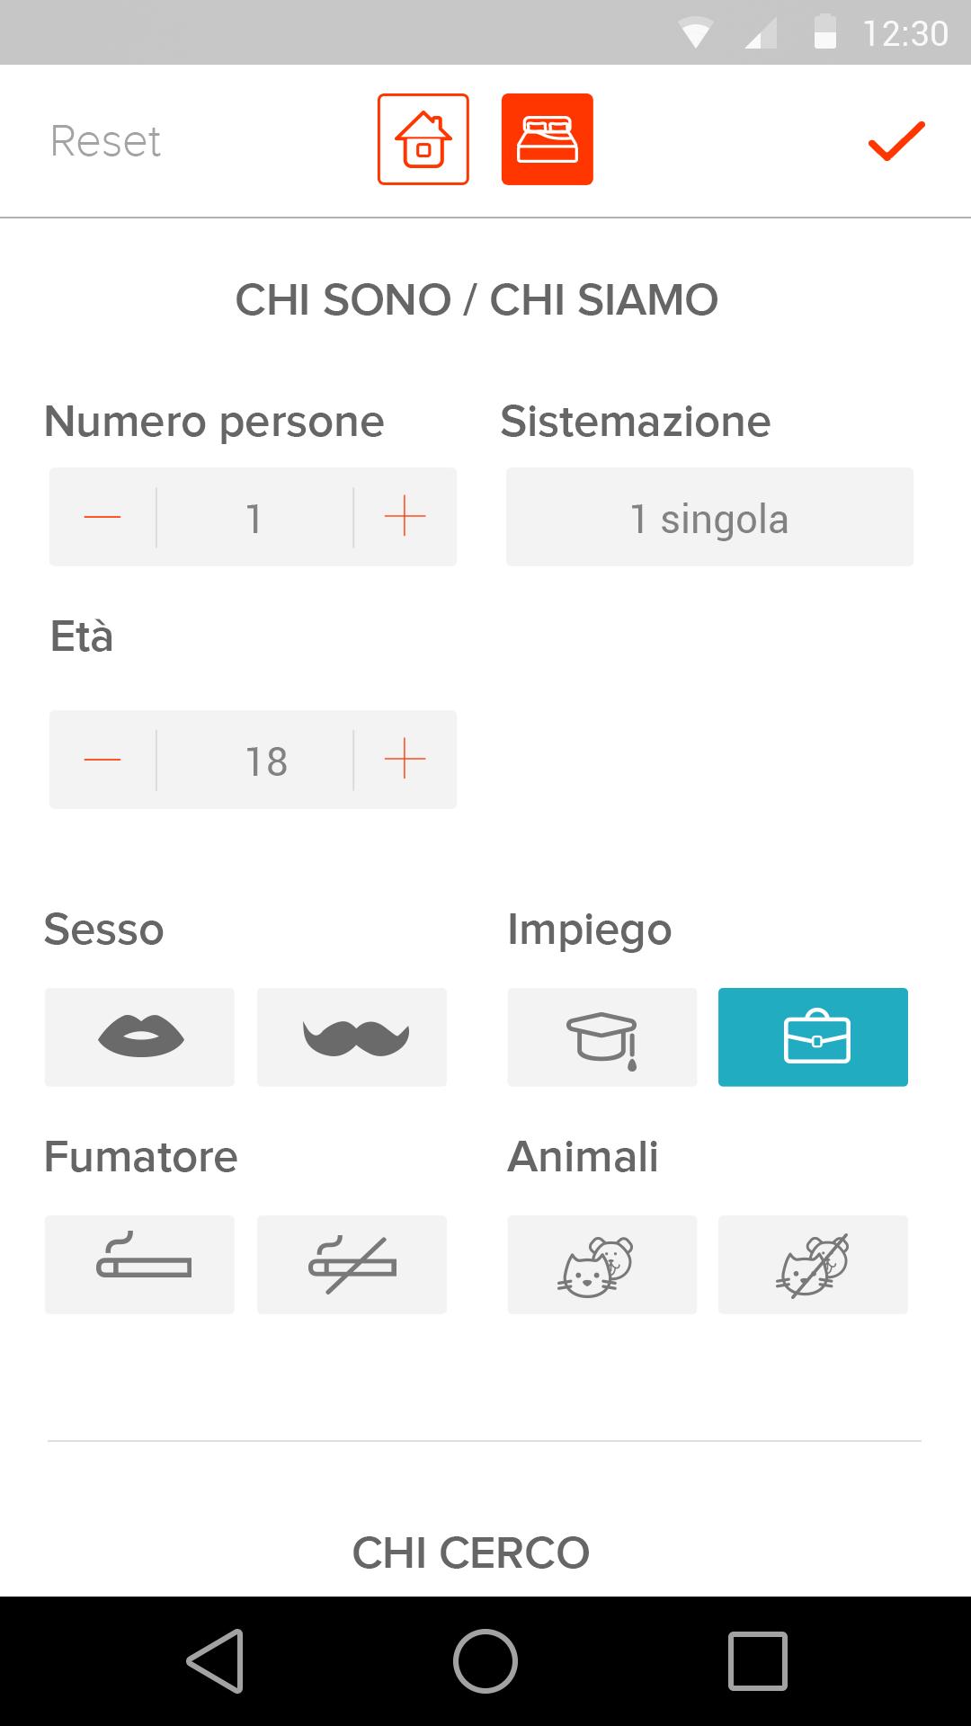Screen dimensions: 971x1726
Task: Open the CHI CERCO section
Action: click(x=473, y=1551)
